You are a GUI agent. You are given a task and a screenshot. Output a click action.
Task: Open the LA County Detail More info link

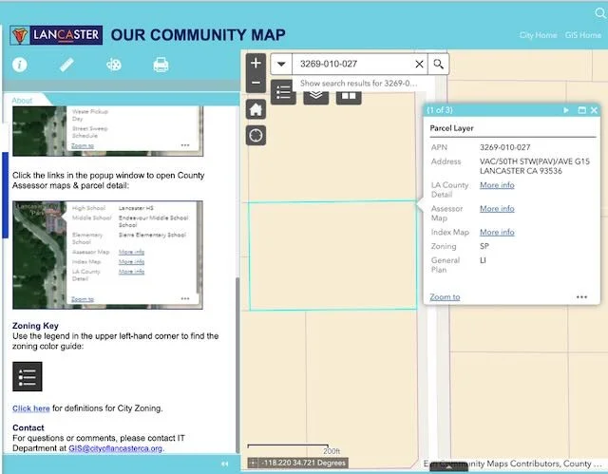[497, 185]
